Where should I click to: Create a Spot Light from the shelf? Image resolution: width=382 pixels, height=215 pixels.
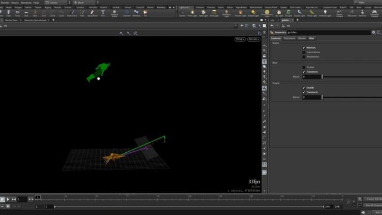pos(204,13)
